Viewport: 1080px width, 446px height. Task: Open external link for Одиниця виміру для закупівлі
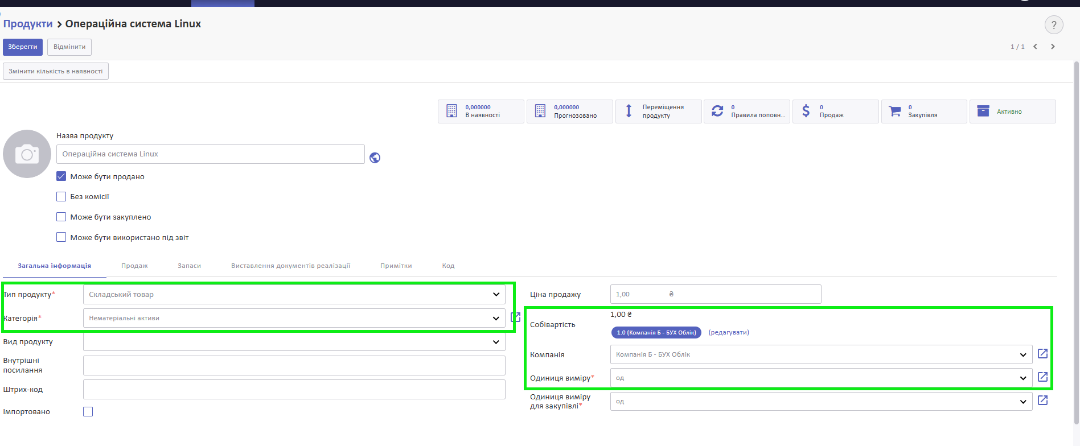click(x=1042, y=400)
